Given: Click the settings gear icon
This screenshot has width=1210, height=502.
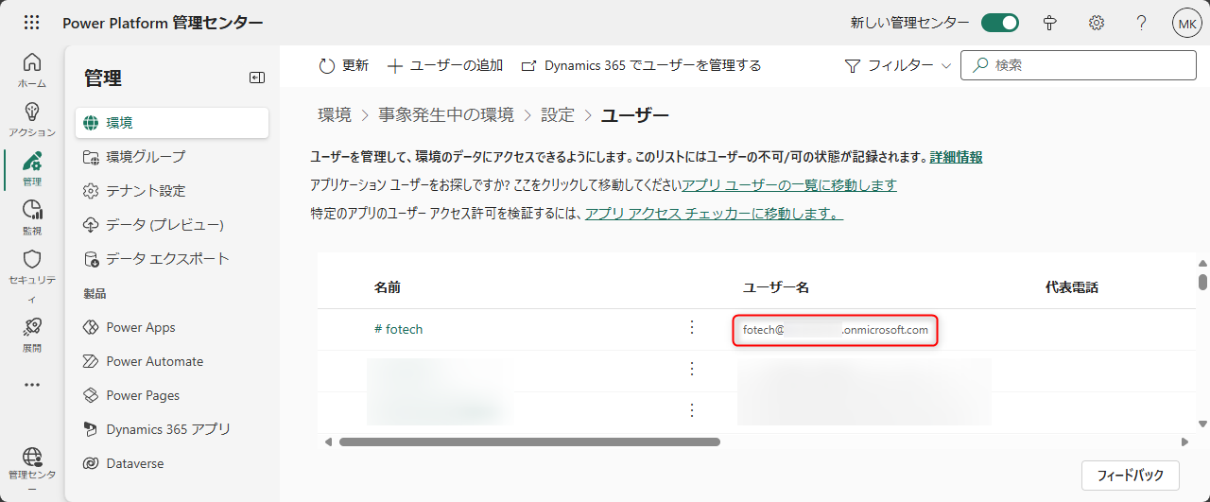Looking at the screenshot, I should pyautogui.click(x=1097, y=23).
